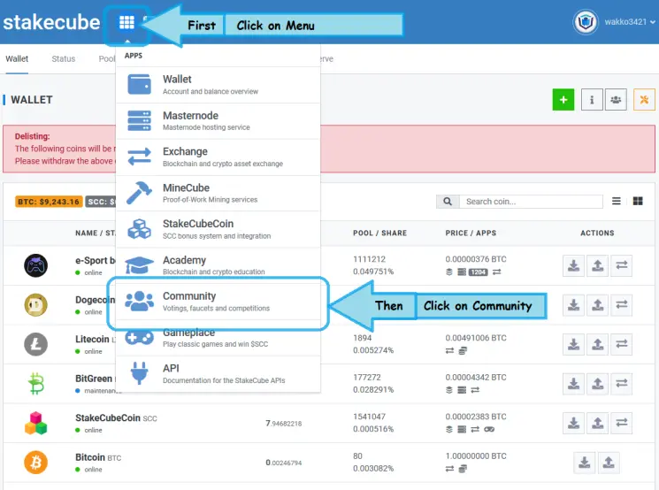The width and height of the screenshot is (659, 490).
Task: Open exchange for Dogecoin row
Action: click(x=622, y=304)
